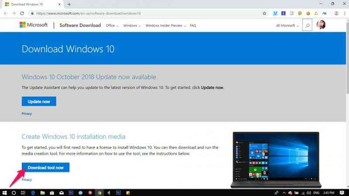Reload the page with the refresh icon
Image resolution: width=349 pixels, height=196 pixels.
[x=22, y=14]
